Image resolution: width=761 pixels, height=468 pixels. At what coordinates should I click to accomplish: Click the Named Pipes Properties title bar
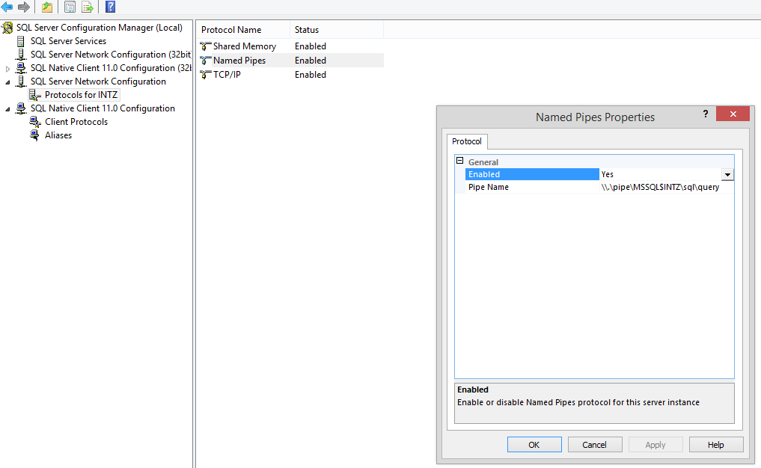595,117
